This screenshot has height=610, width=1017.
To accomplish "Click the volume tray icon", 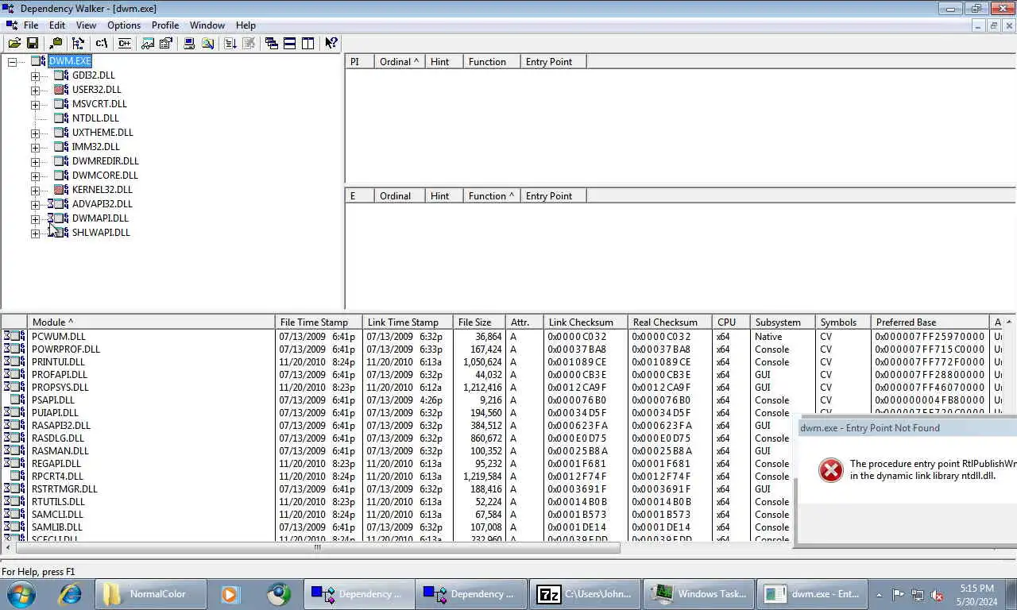I will (937, 594).
